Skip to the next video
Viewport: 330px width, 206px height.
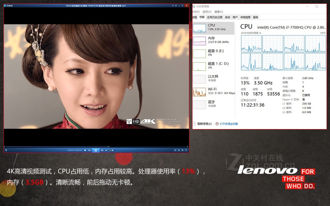(102, 150)
